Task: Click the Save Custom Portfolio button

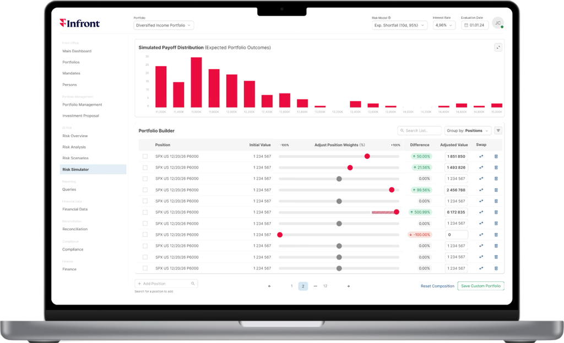Action: click(x=480, y=286)
